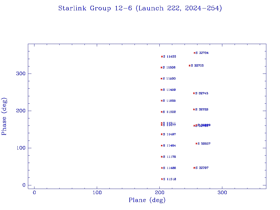Image resolution: width=280 pixels, height=210 pixels.
Task: Select the 'S 11464' satellite label
Action: point(170,145)
